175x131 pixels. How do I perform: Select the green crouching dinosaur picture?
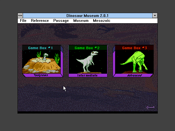(134, 62)
